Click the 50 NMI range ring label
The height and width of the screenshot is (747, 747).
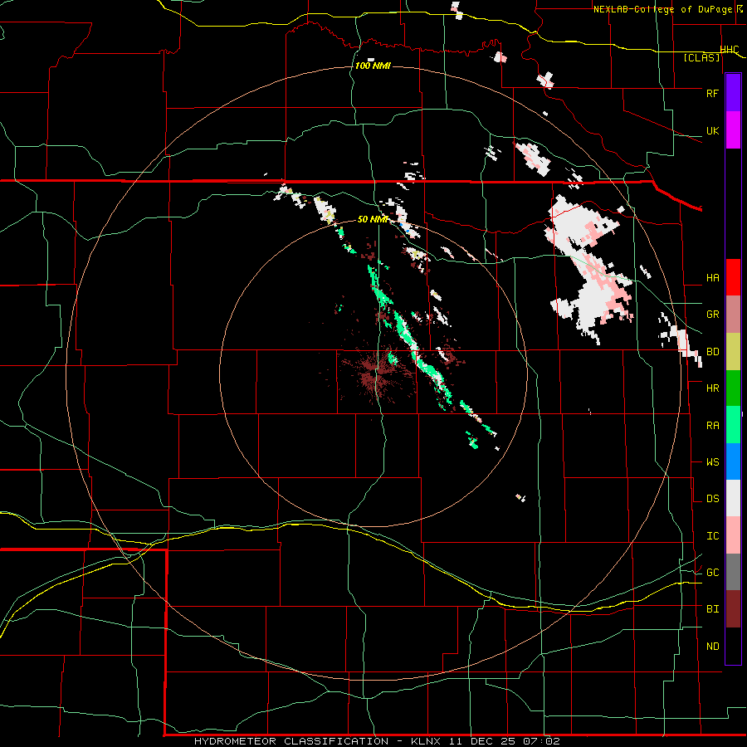[373, 219]
